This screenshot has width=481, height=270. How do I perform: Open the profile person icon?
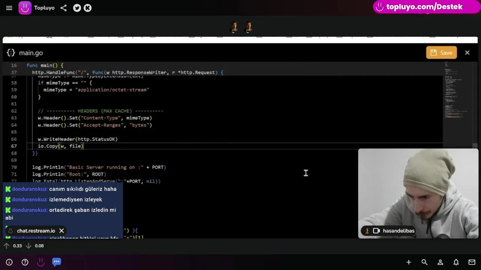(440, 262)
